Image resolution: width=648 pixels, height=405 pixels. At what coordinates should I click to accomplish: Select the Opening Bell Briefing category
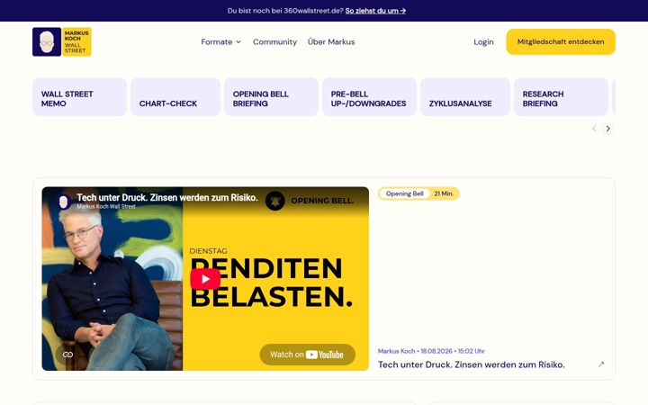271,96
